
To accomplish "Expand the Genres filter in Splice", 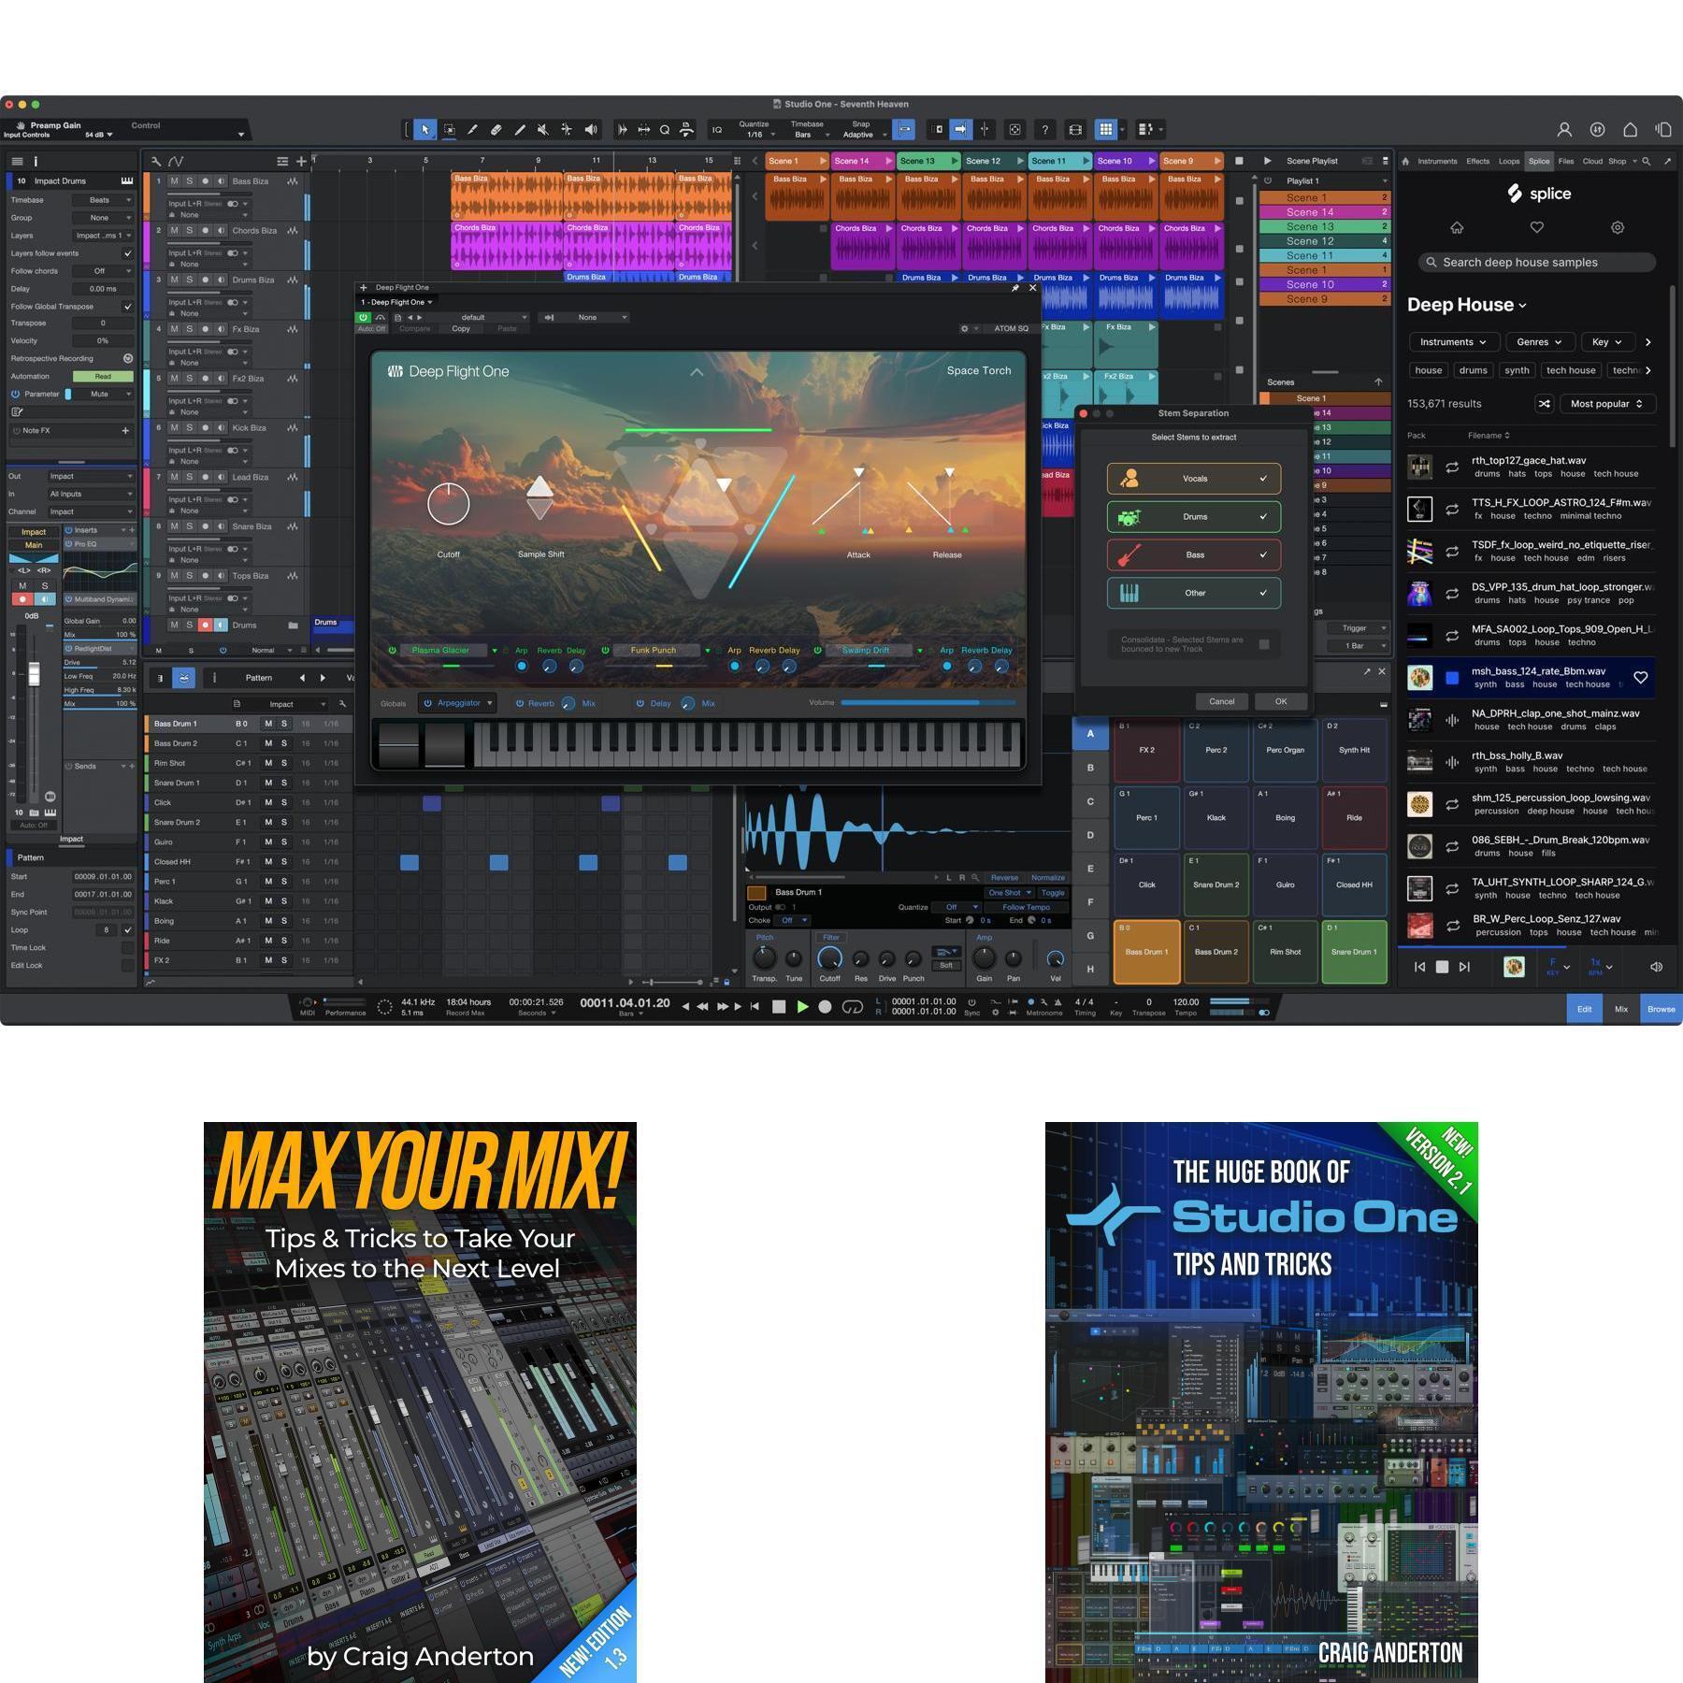I will click(1539, 341).
